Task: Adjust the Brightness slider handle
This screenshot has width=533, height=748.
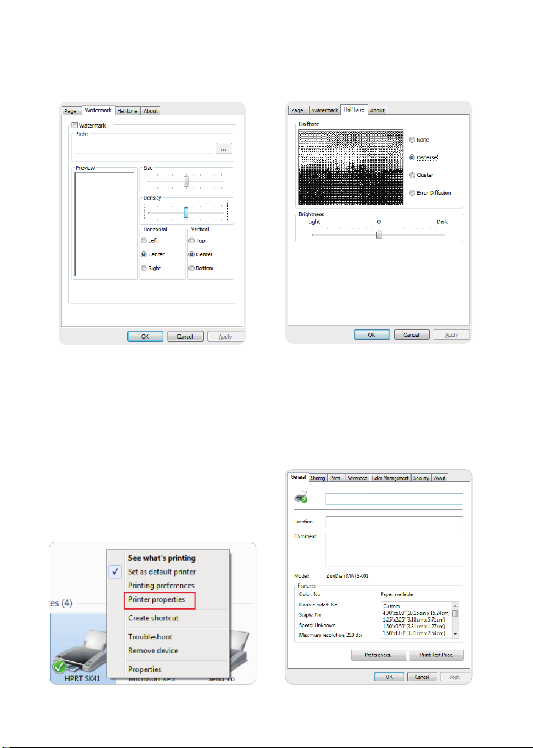Action: coord(379,234)
